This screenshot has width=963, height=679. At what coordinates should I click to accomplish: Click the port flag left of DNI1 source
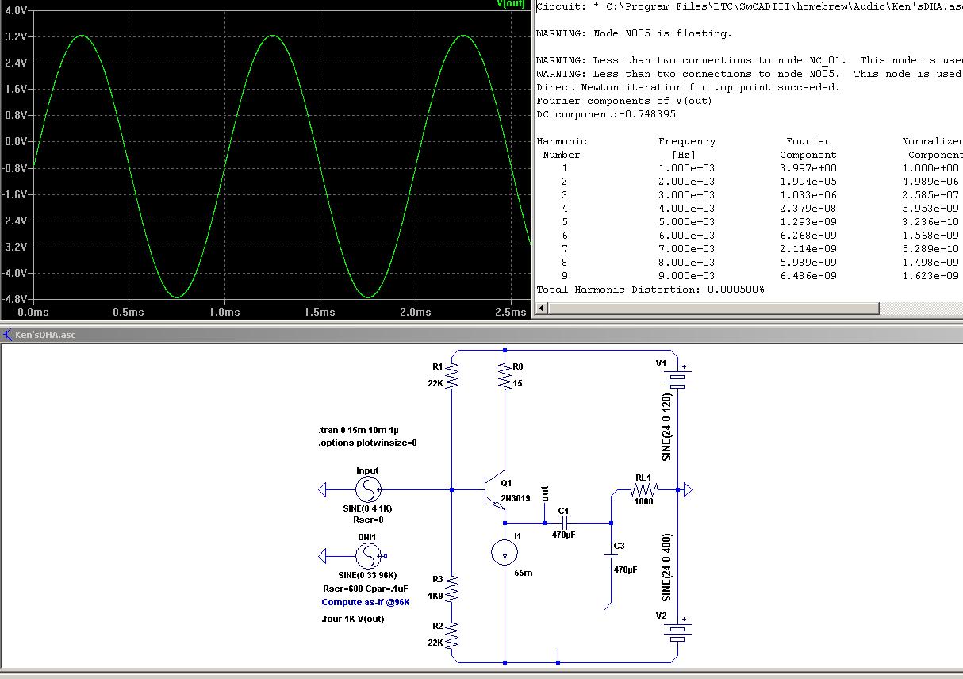[x=322, y=556]
